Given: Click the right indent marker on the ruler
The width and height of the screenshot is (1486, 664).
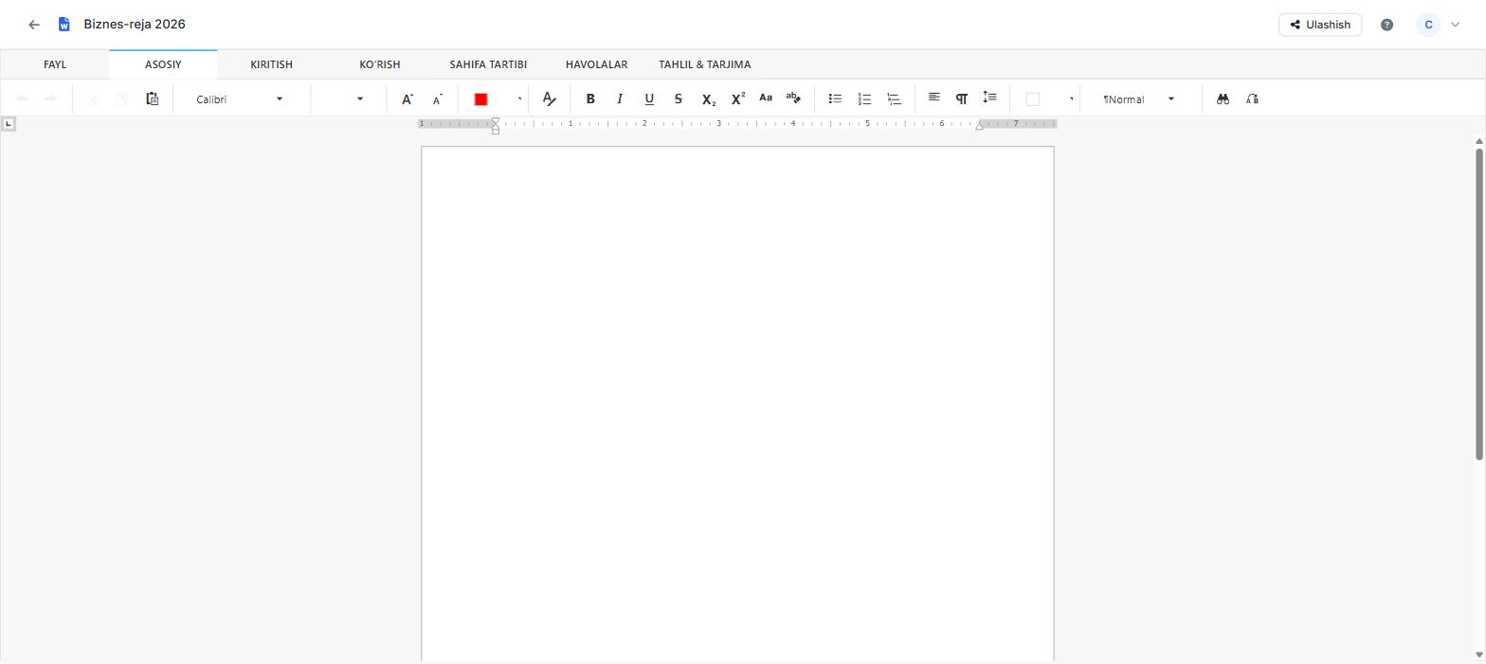Looking at the screenshot, I should [979, 127].
